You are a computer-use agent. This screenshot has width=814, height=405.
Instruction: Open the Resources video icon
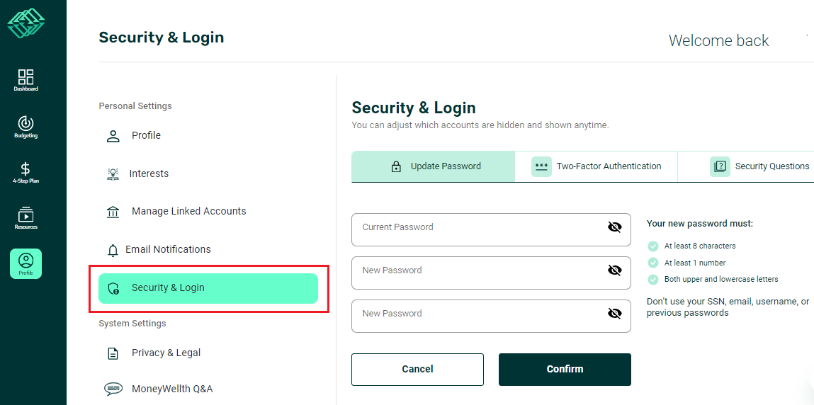point(26,217)
